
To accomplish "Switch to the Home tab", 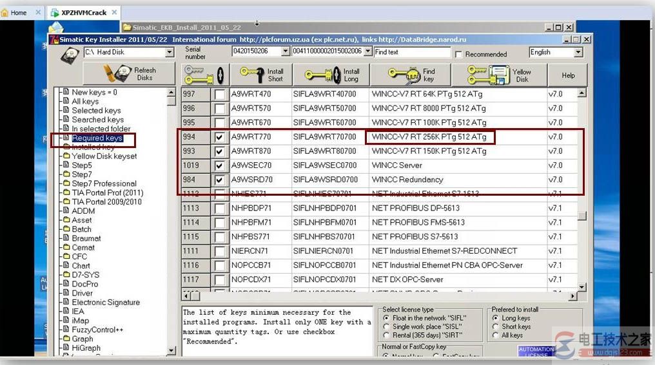I will [x=19, y=12].
